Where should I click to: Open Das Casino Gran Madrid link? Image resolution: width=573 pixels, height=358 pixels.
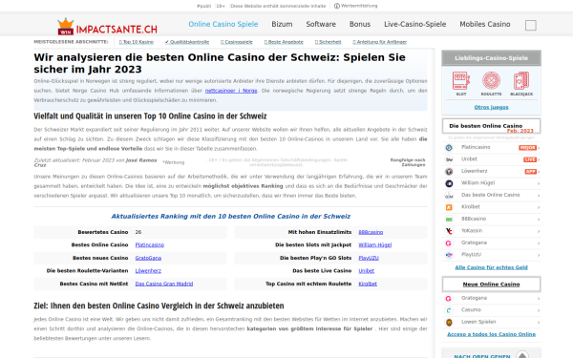164,284
